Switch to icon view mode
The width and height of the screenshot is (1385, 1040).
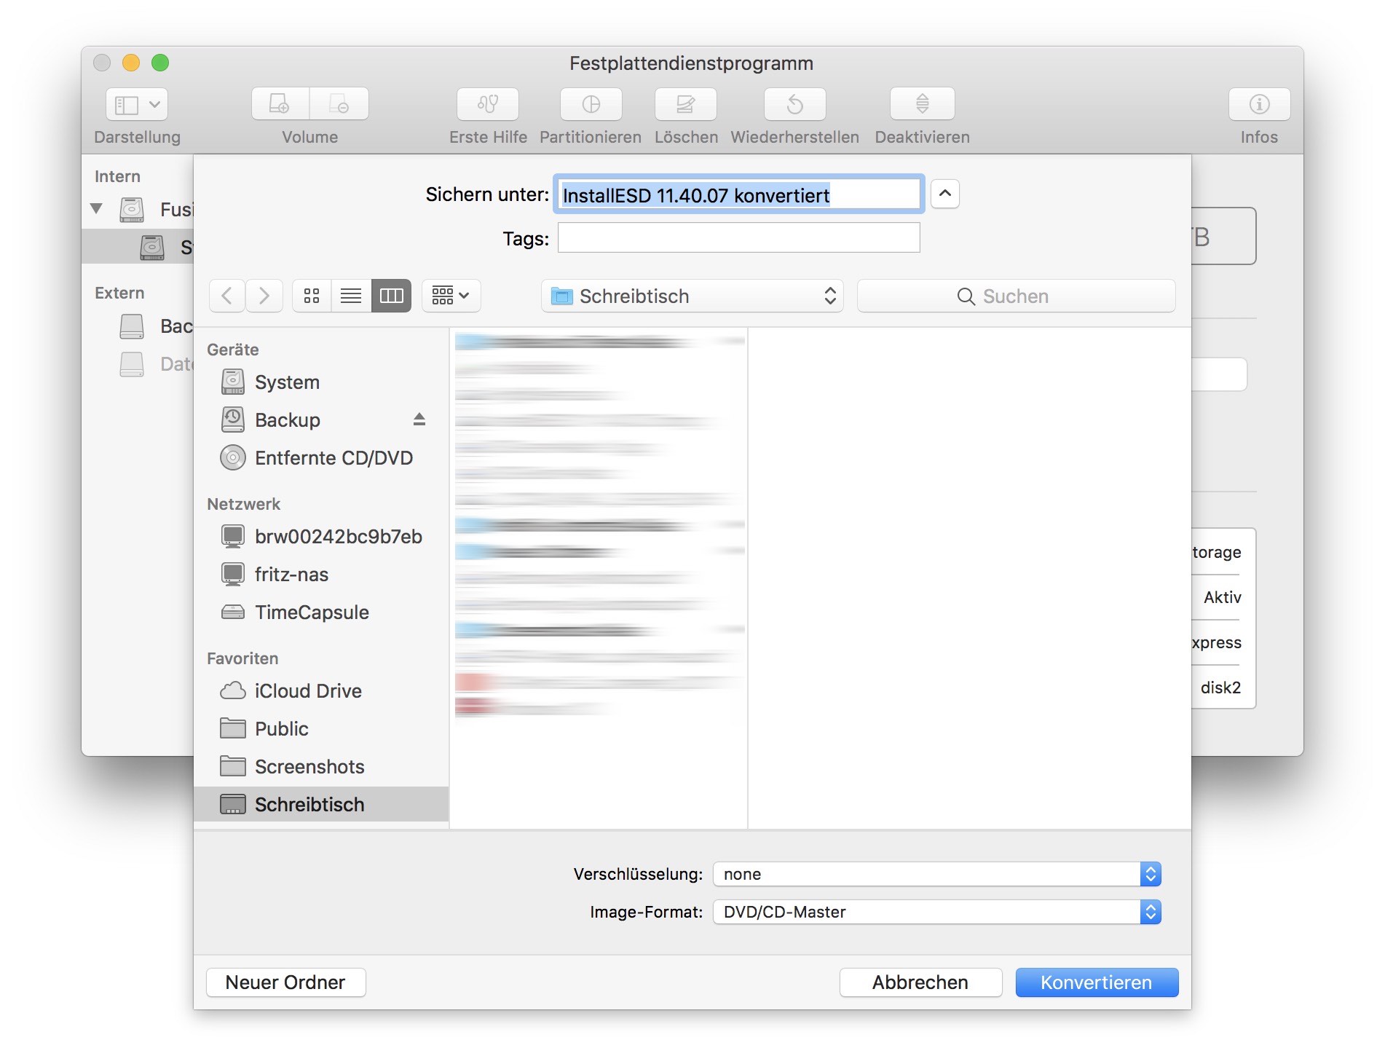[312, 296]
